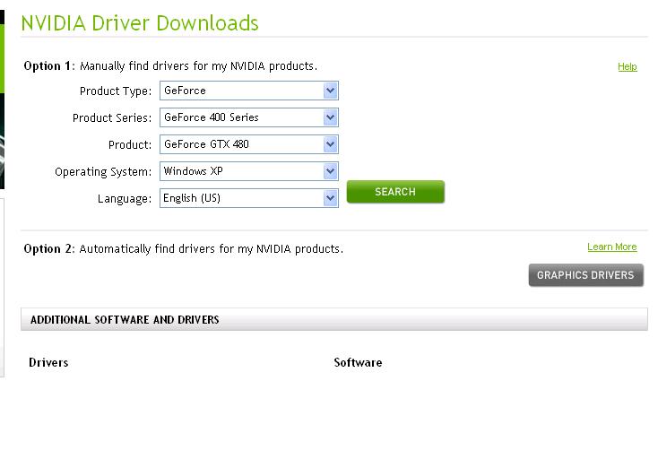Screen dimensions: 658x459
Task: Open the Product Series dropdown showing GeForce 400 Series
Action: (249, 117)
